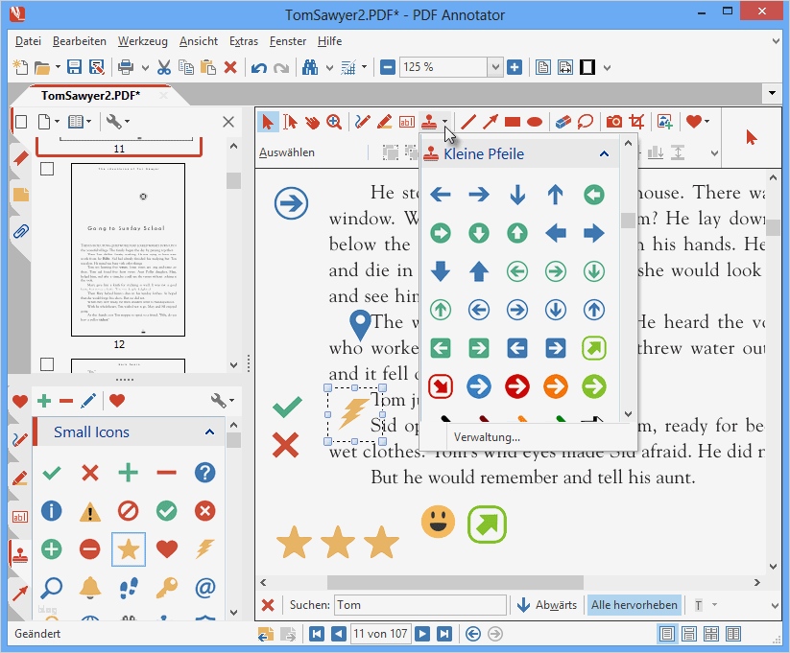Click the Print icon
This screenshot has height=653, width=790.
[x=126, y=67]
